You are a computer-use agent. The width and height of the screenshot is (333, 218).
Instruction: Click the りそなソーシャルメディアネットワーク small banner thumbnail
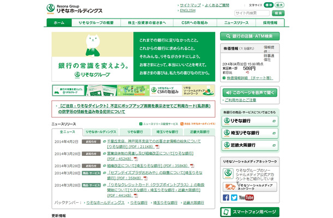click(x=198, y=90)
